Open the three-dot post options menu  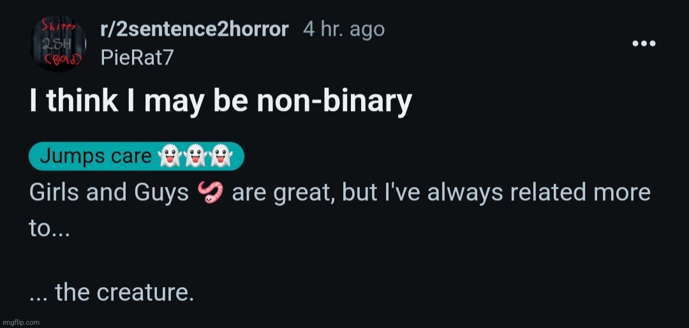644,43
